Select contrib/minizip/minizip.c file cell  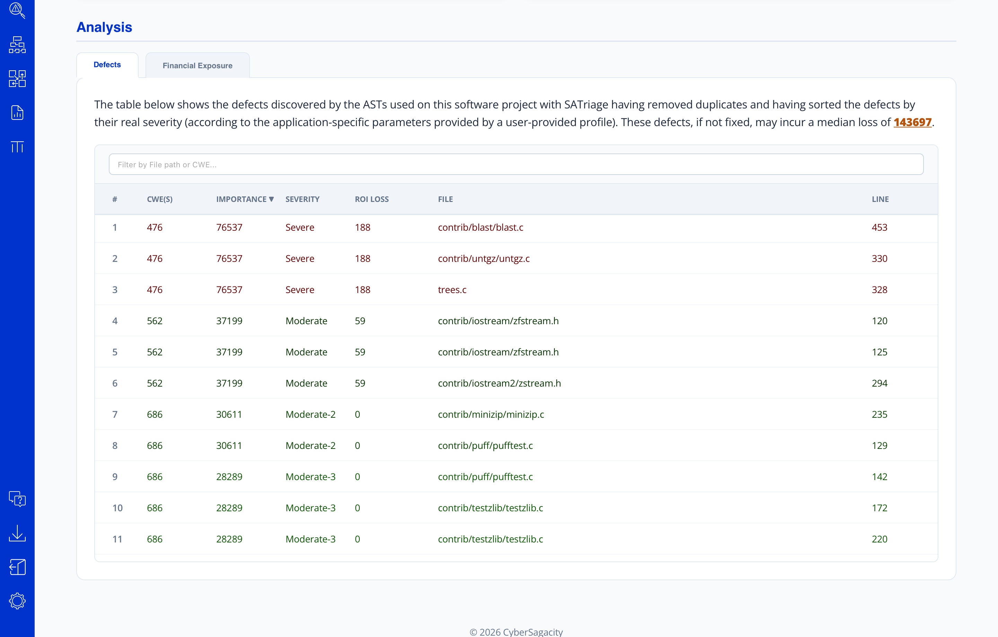click(491, 414)
